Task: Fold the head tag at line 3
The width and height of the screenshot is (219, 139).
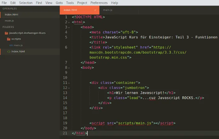Action: 69,27
